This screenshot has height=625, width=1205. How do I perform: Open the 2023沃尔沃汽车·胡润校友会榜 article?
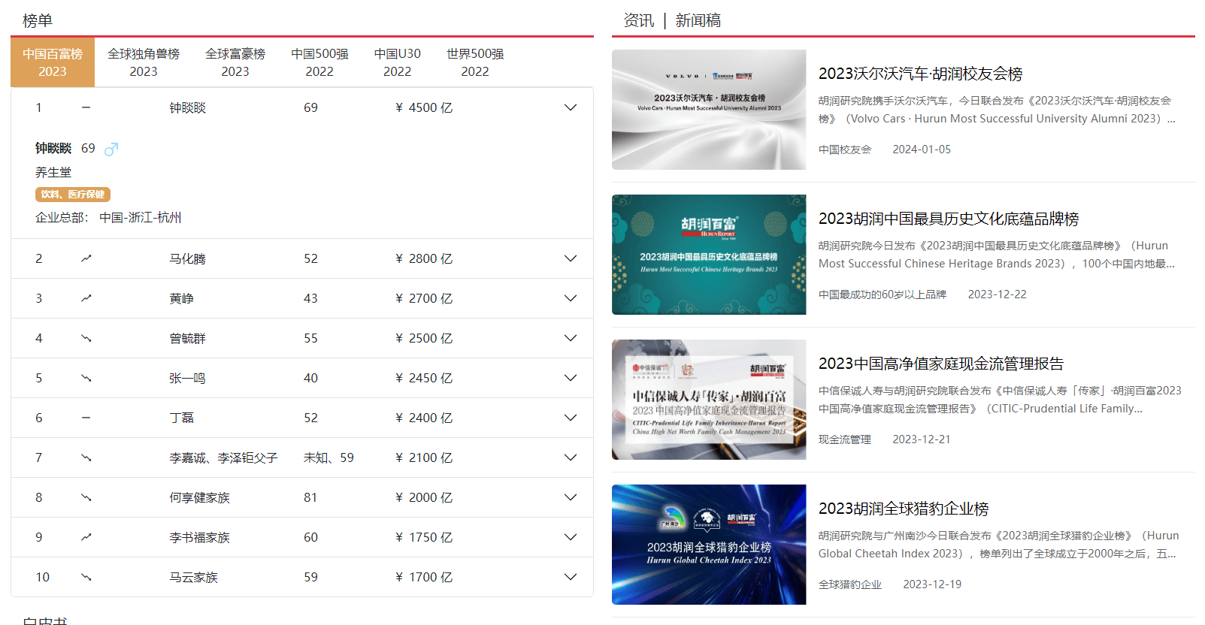[x=920, y=74]
